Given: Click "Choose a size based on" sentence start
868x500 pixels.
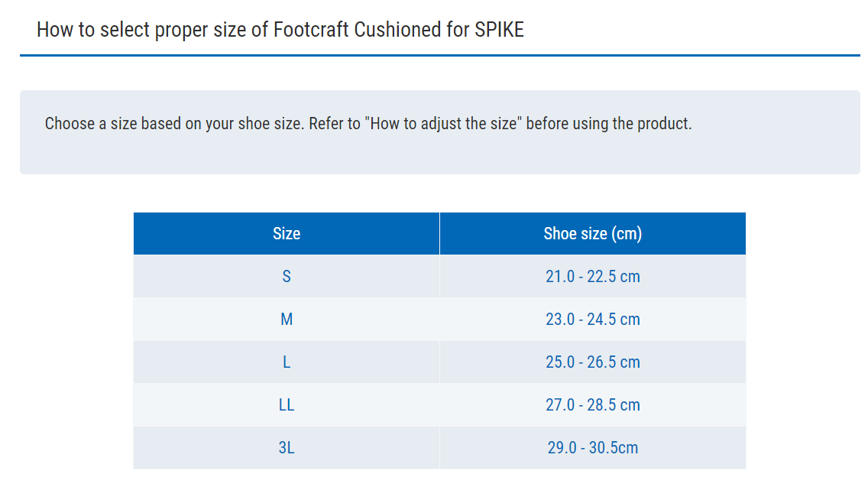Looking at the screenshot, I should point(115,124).
